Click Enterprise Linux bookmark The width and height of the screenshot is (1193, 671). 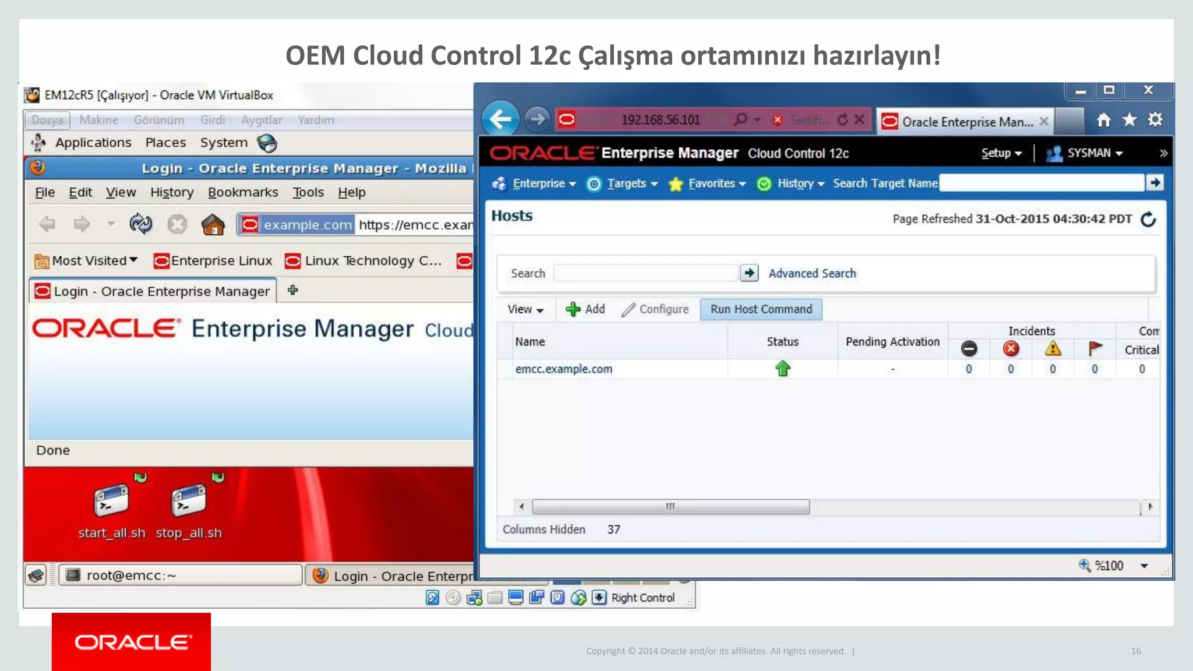click(213, 260)
